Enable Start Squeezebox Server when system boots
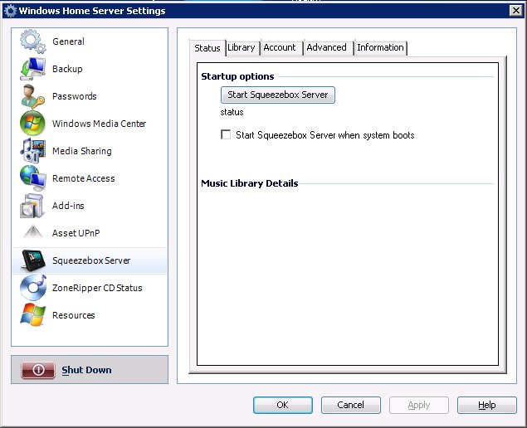This screenshot has width=527, height=428. (x=226, y=134)
